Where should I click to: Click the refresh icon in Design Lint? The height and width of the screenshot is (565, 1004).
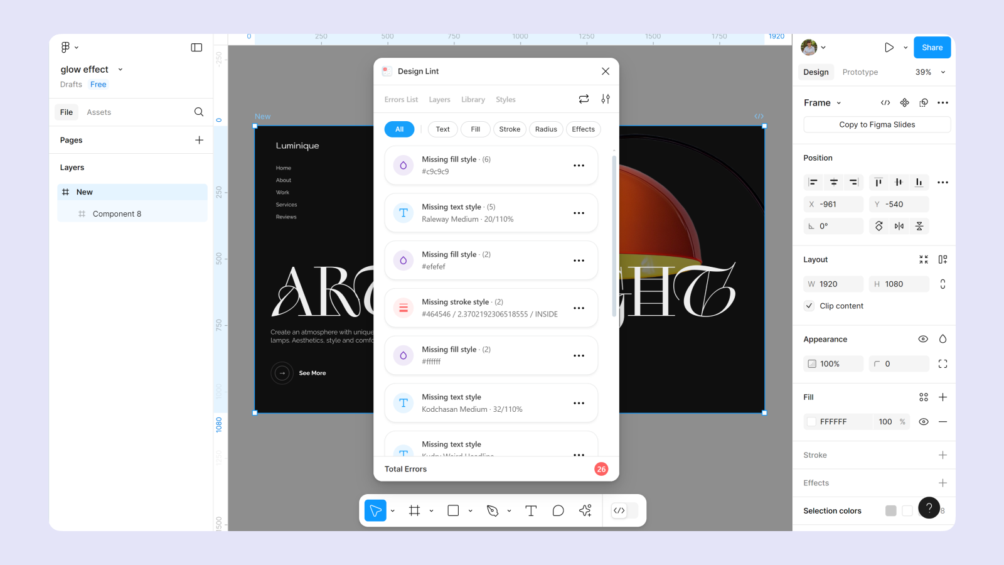584,99
